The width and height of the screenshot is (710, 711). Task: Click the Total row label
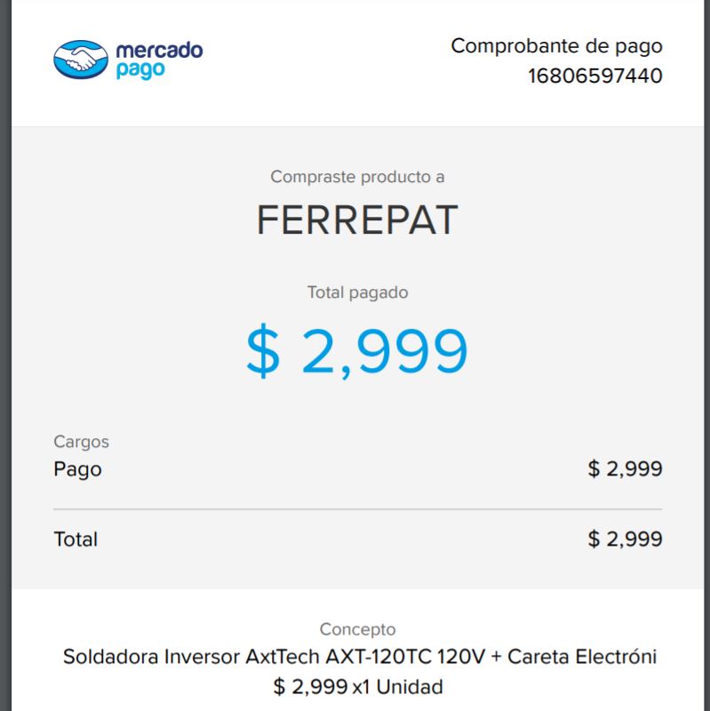click(x=76, y=539)
